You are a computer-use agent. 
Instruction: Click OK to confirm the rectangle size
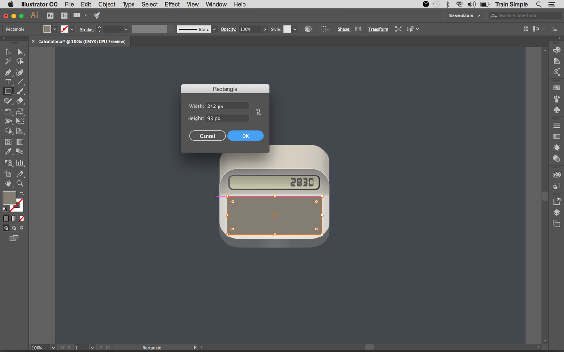pyautogui.click(x=245, y=136)
